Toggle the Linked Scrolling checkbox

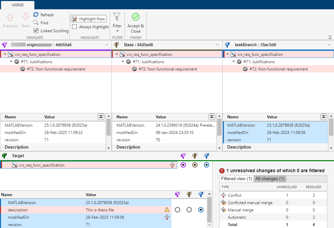35,31
